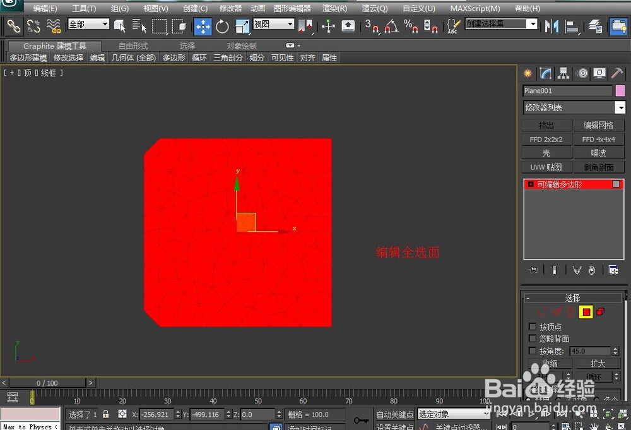Expand the 可编辑多边形 stack entry
The width and height of the screenshot is (631, 430).
point(531,184)
